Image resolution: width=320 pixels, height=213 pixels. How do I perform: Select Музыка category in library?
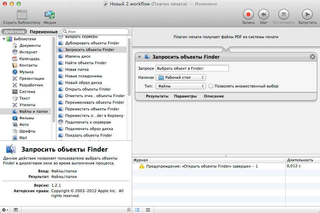coord(26,72)
